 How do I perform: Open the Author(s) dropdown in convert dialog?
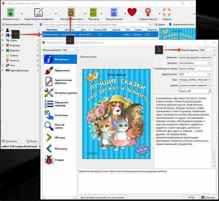209,63
